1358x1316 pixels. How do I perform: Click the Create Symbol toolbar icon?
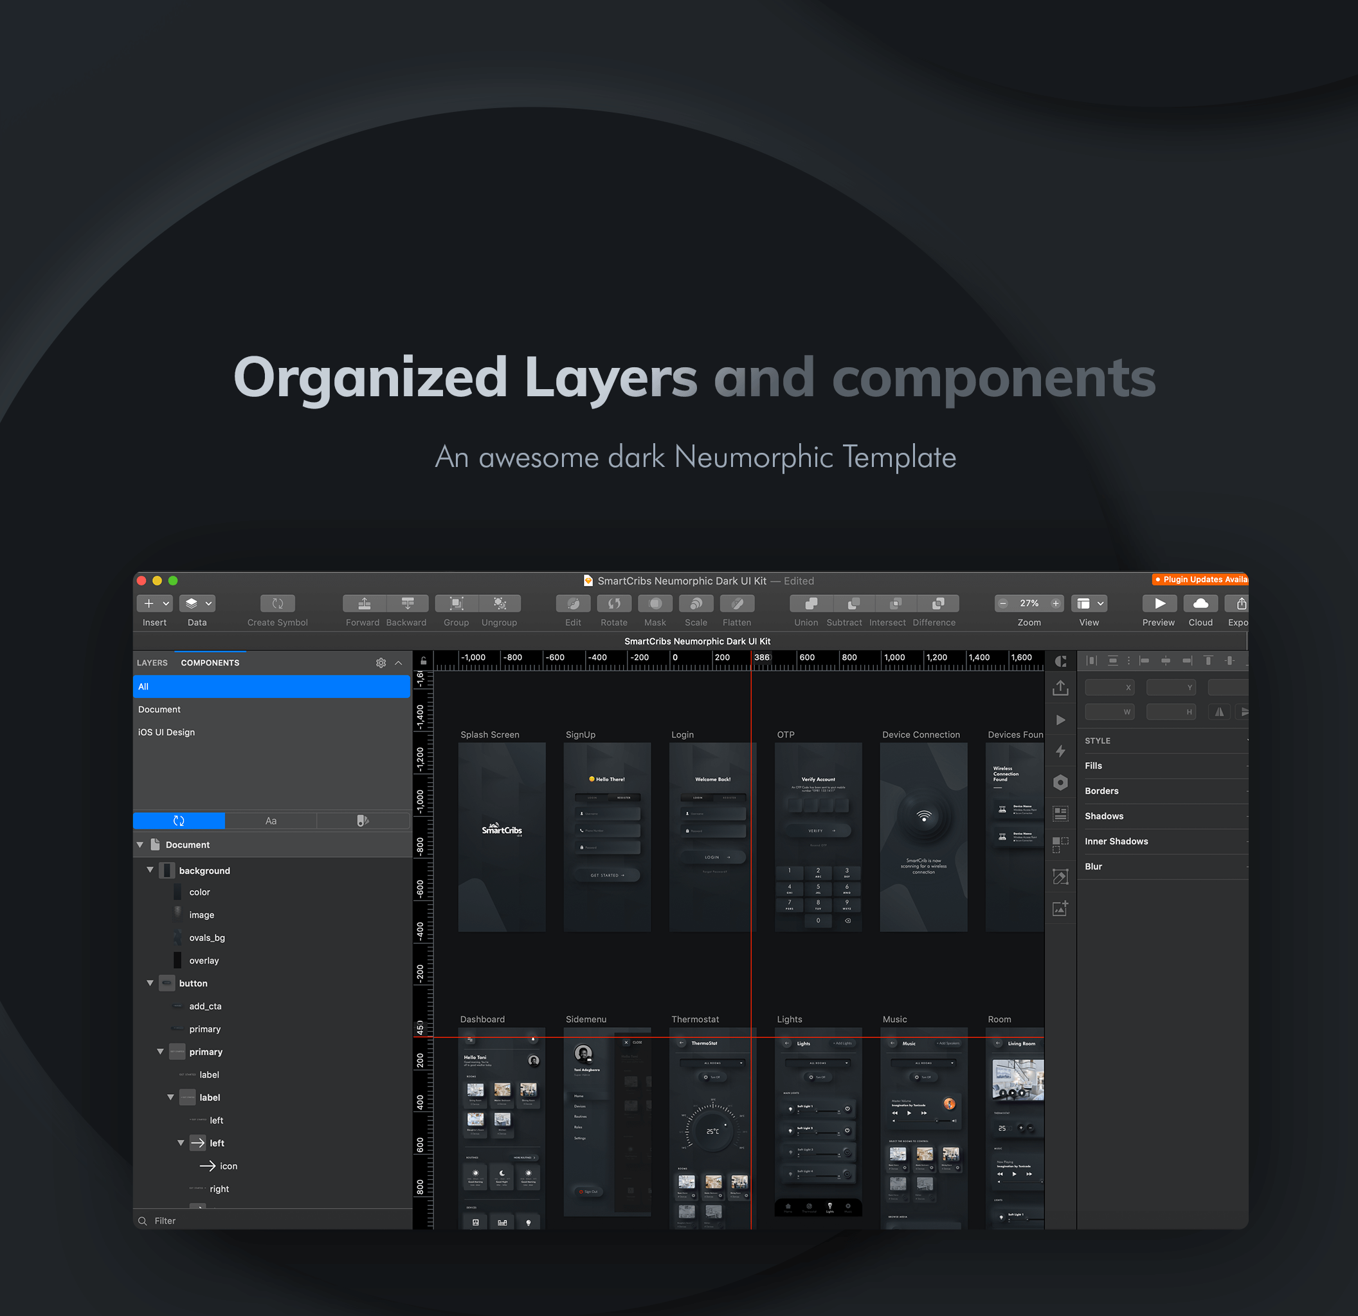coord(277,603)
